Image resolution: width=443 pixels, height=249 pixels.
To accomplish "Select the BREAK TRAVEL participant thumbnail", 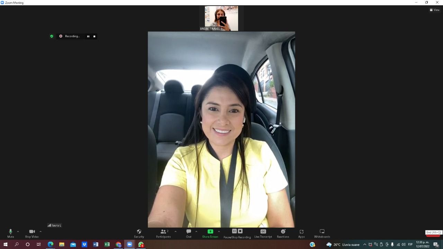I will click(x=221, y=18).
